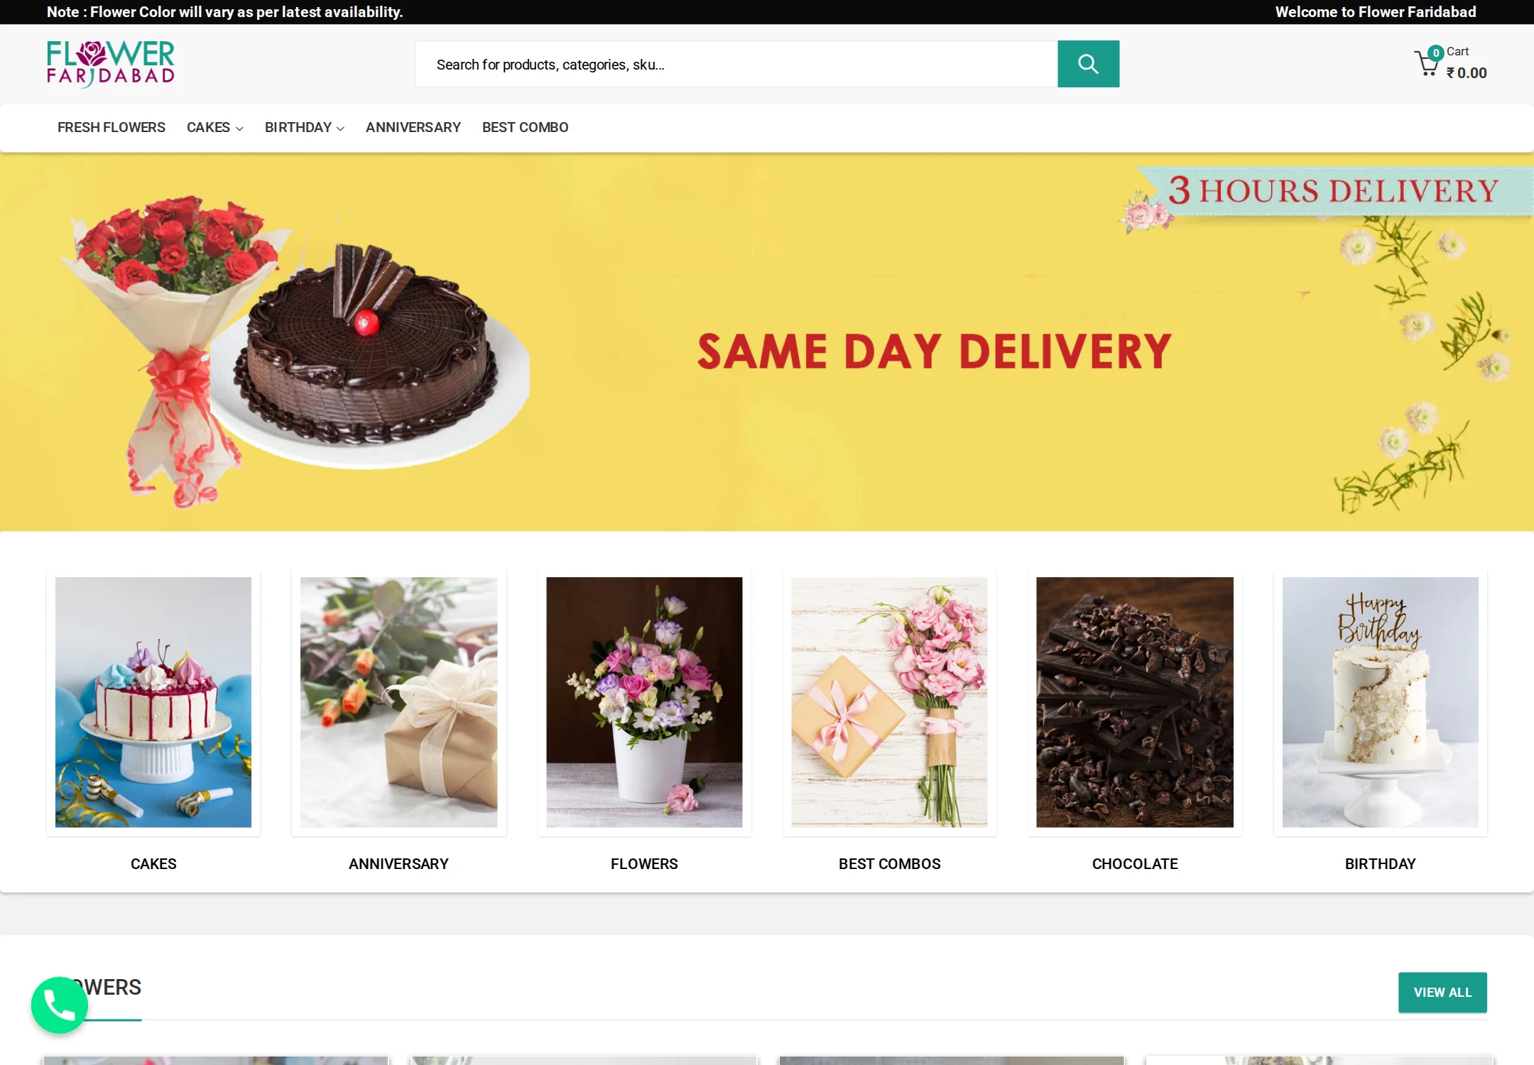Click the ANNIVERSARY category label below image

(x=398, y=863)
